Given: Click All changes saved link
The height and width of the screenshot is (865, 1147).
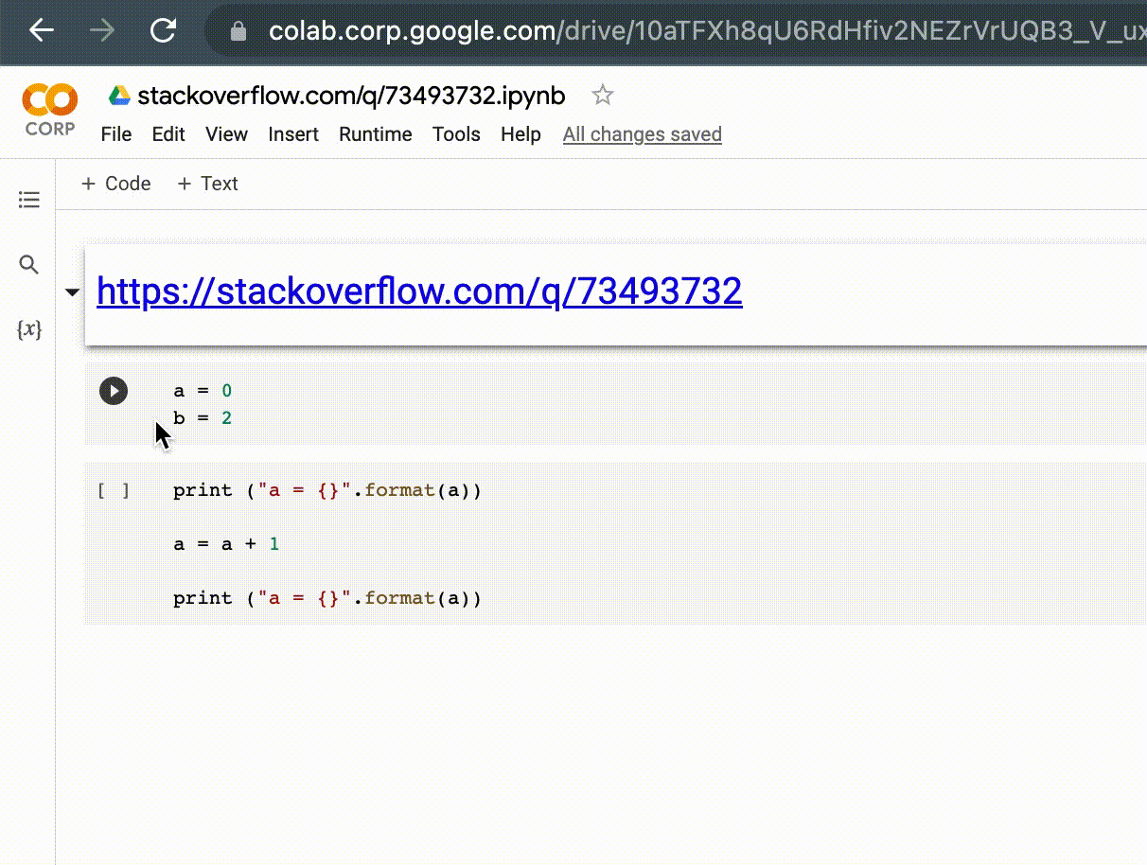Looking at the screenshot, I should point(643,134).
